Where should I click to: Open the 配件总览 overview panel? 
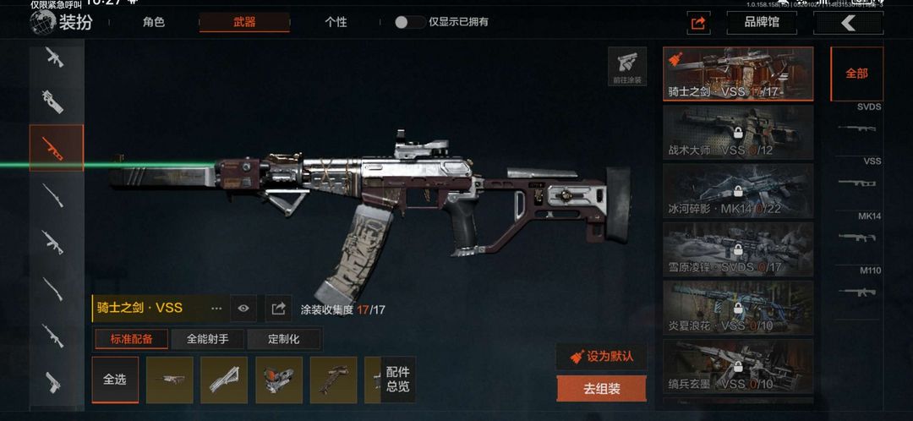click(397, 380)
